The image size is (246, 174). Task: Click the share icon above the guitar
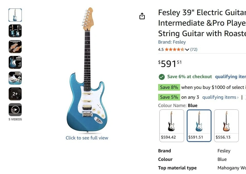click(x=142, y=16)
